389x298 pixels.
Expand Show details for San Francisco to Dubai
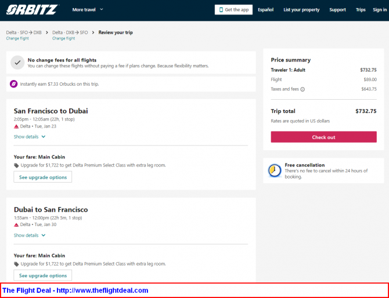tap(30, 137)
